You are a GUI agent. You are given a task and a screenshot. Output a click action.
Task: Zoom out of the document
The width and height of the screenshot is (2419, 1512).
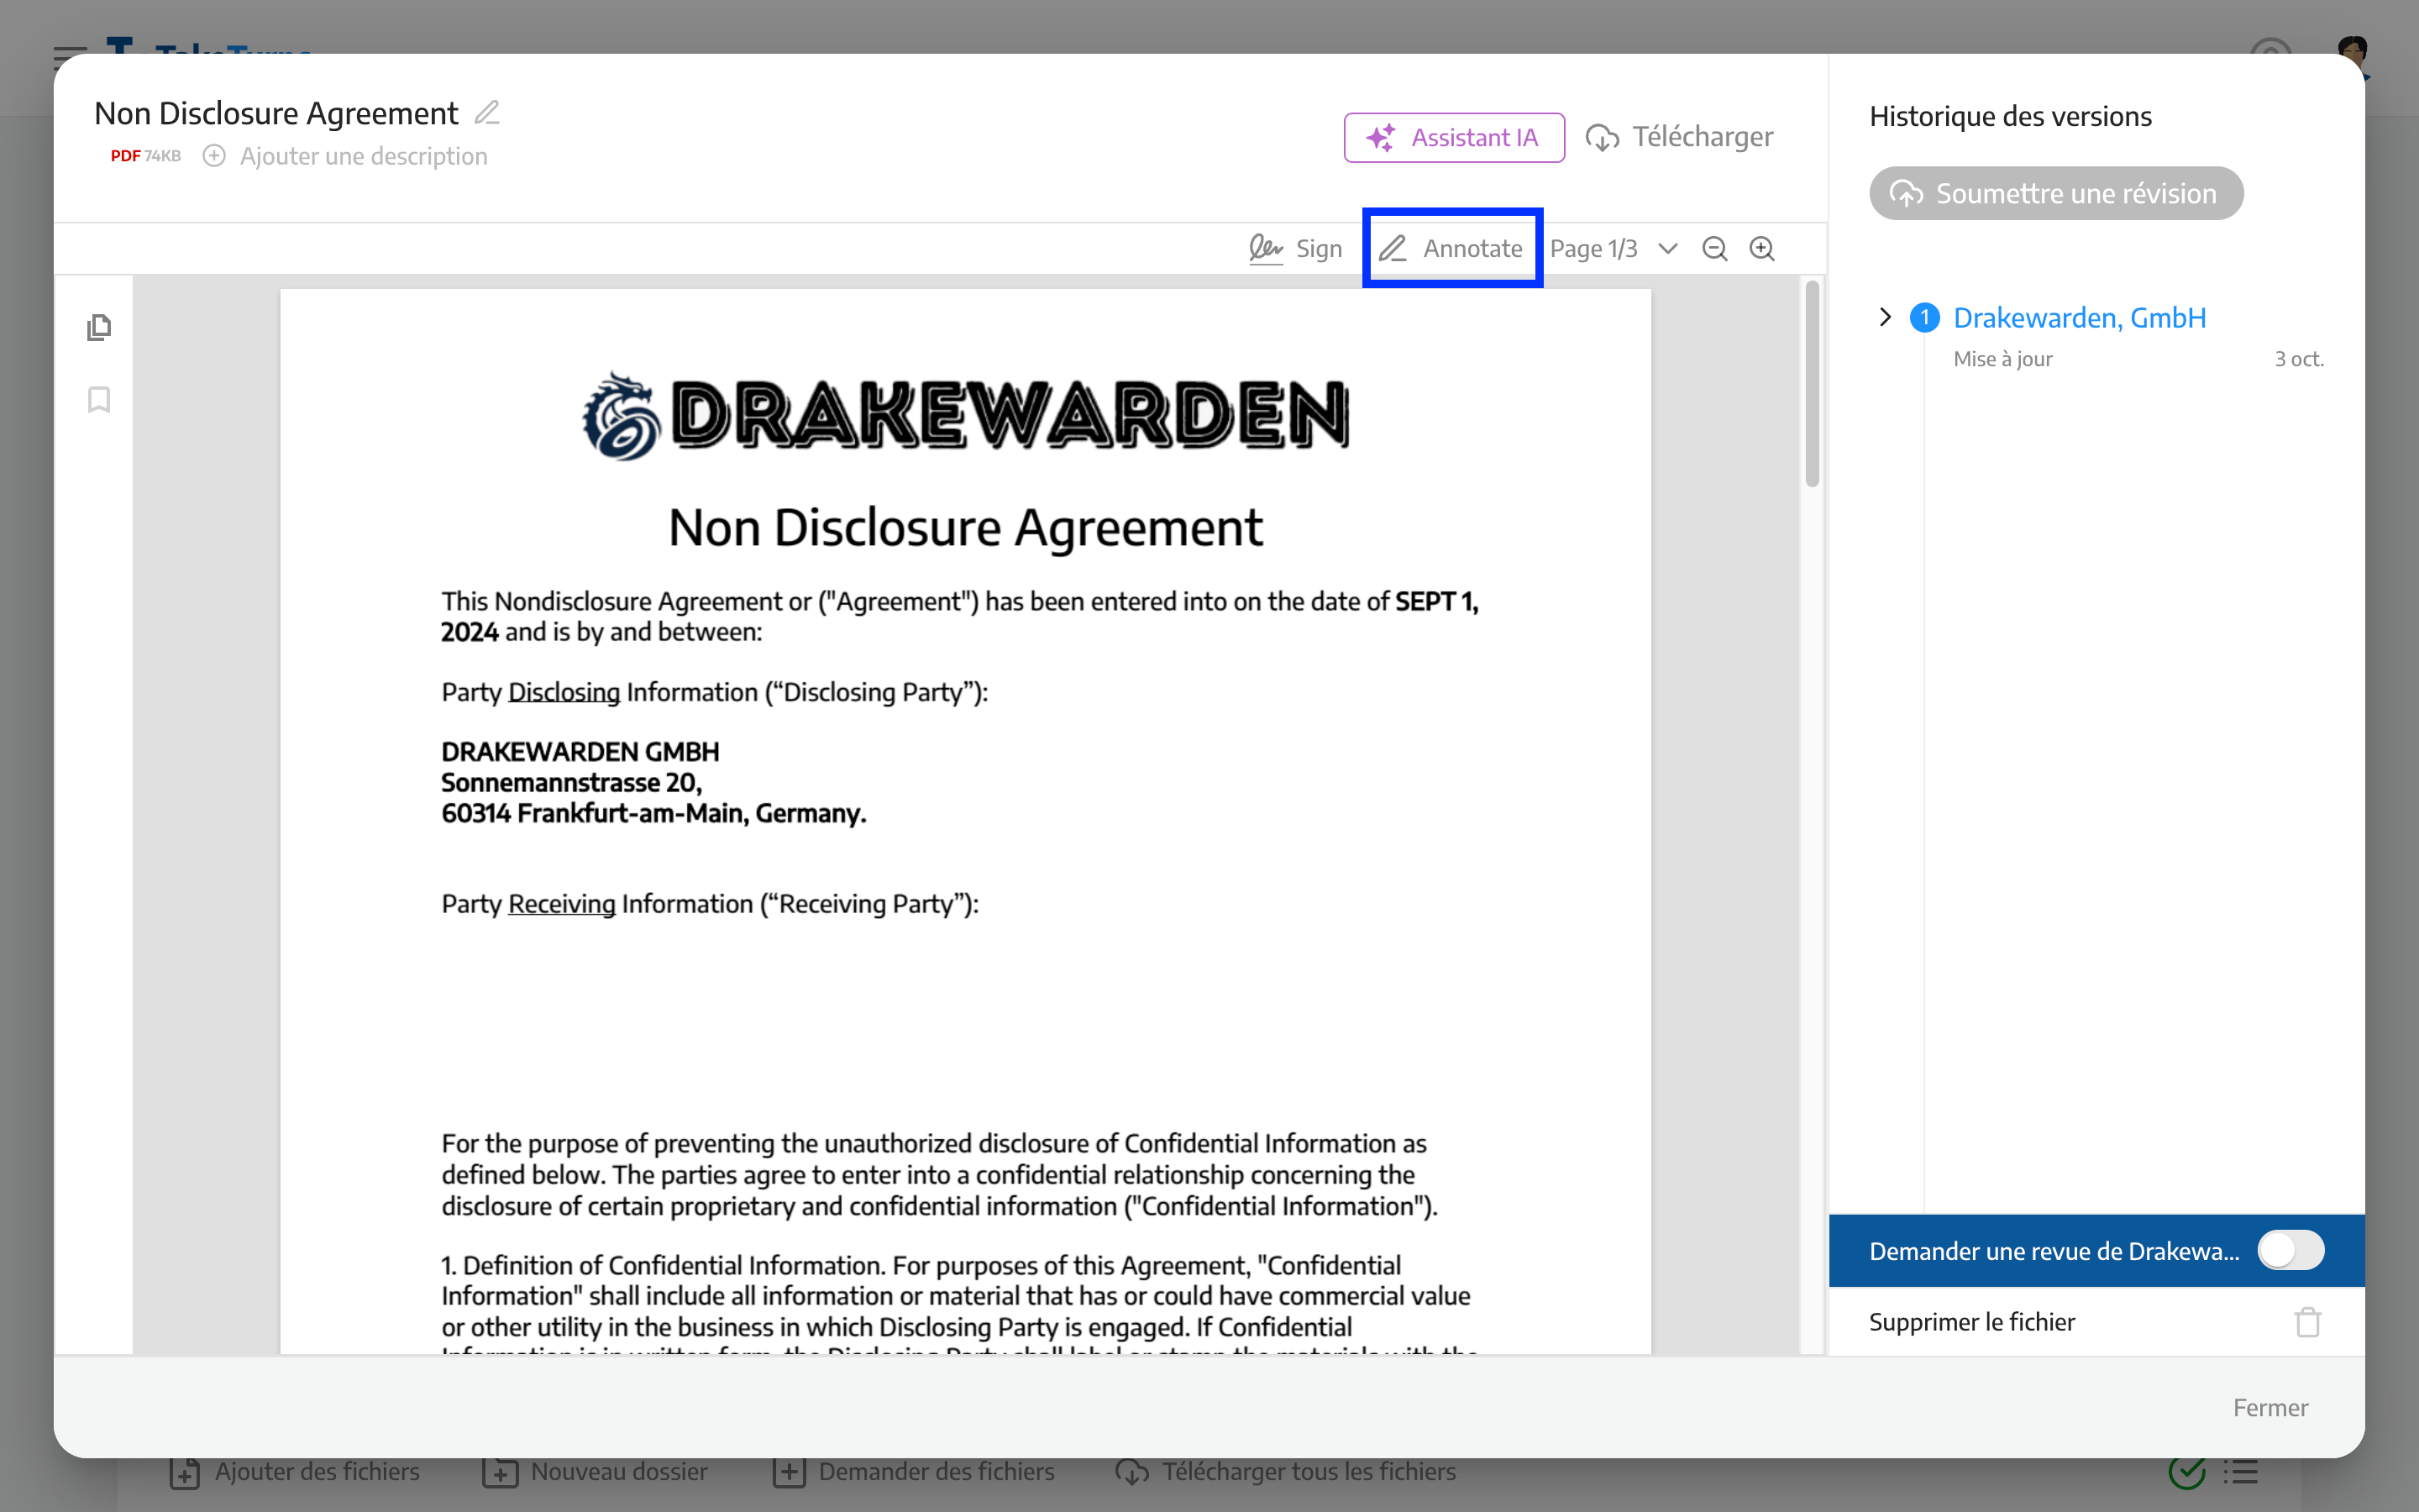[1714, 248]
